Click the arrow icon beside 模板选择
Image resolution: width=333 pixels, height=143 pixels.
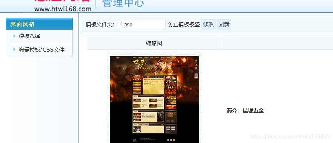tap(14, 36)
